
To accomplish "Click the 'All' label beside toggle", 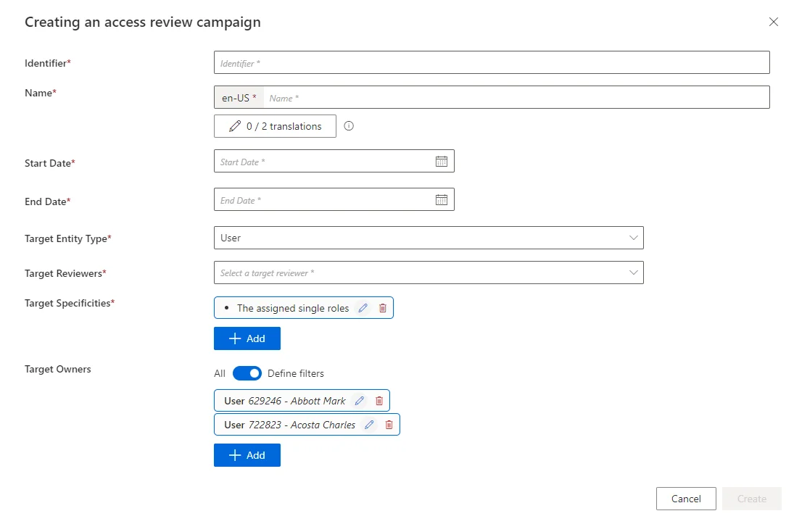I will click(x=220, y=373).
